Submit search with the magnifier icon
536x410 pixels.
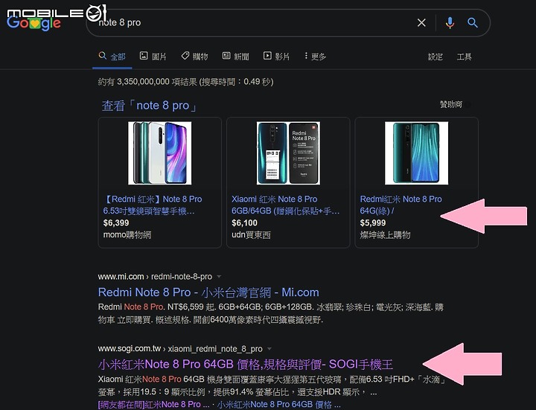point(473,23)
